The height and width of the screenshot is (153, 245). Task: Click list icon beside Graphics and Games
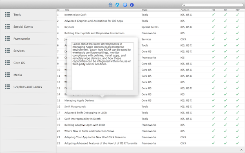click(x=7, y=86)
